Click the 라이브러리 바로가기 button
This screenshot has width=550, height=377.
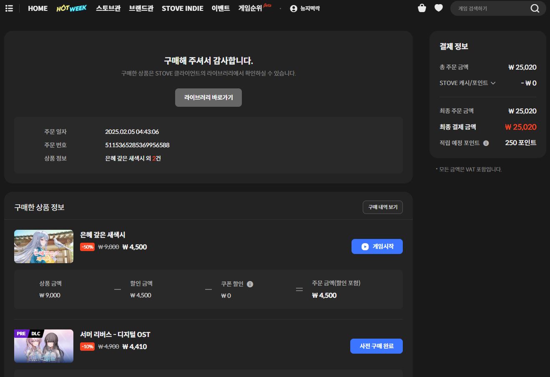[x=208, y=97]
